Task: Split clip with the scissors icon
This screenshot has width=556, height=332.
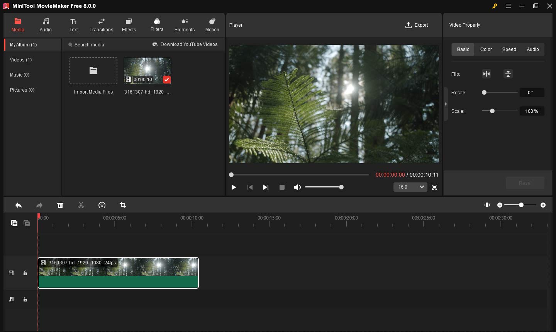Action: tap(81, 205)
